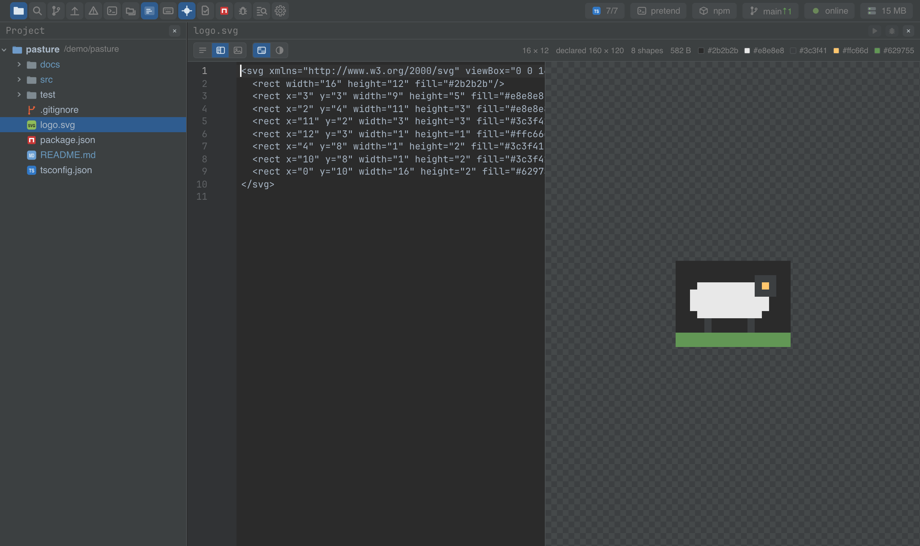Image resolution: width=920 pixels, height=546 pixels.
Task: Switch to image-only preview mode
Action: pos(238,50)
